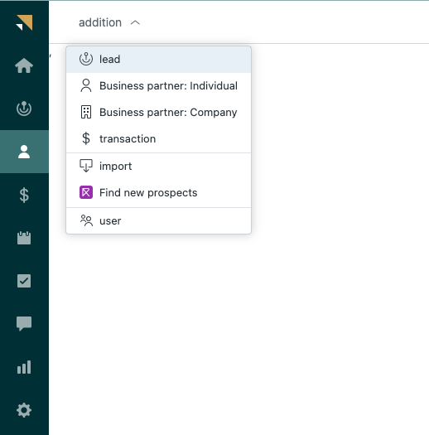The width and height of the screenshot is (429, 435).
Task: Click the purple Find new prospects icon
Action: (86, 192)
